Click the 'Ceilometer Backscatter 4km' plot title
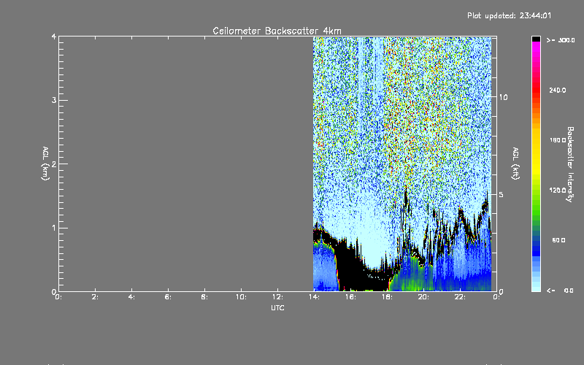Screen dimensions: 584x365 pos(277,31)
